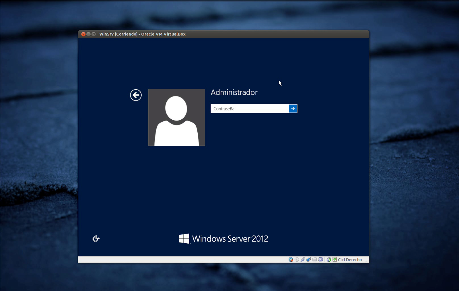Viewport: 459px width, 291px height.
Task: Click the Administrador user avatar picture
Action: coord(177,117)
